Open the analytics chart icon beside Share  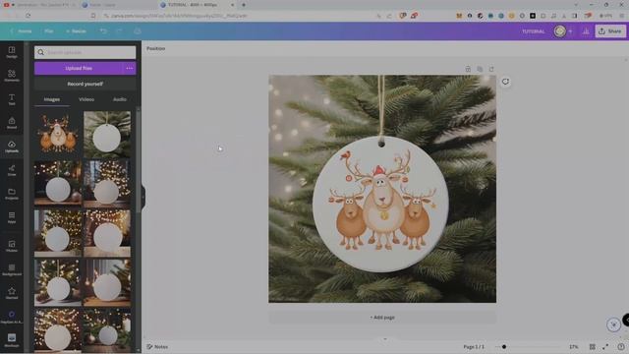coord(586,31)
